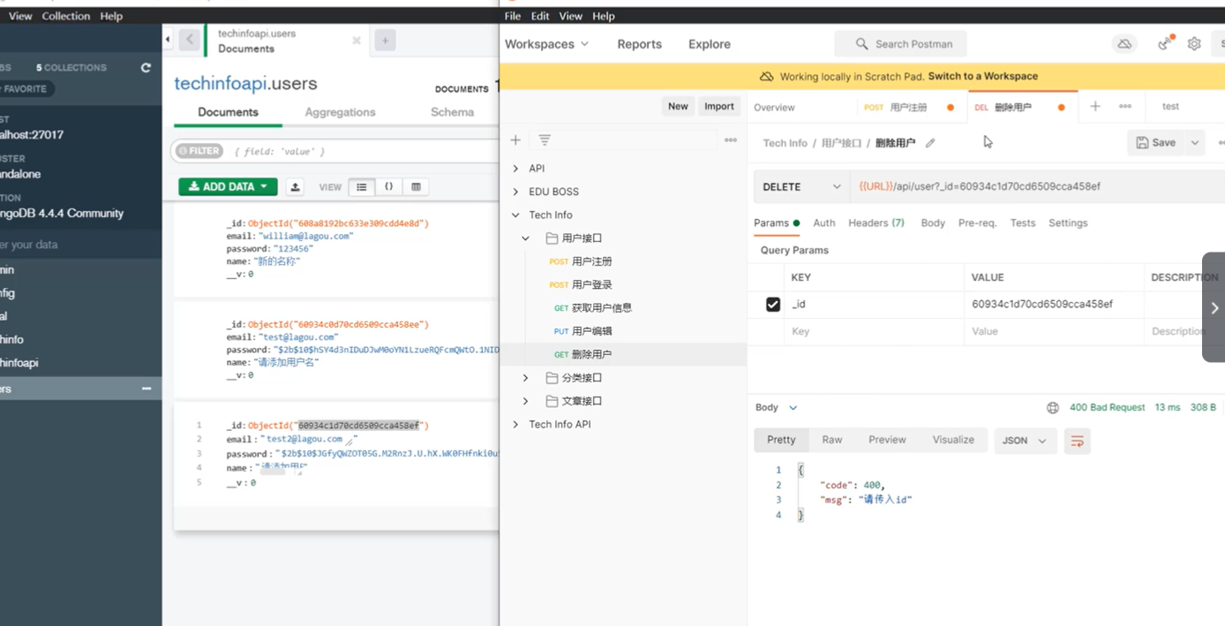Open the JSON format dropdown
Viewport: 1225px width, 626px height.
(1026, 441)
